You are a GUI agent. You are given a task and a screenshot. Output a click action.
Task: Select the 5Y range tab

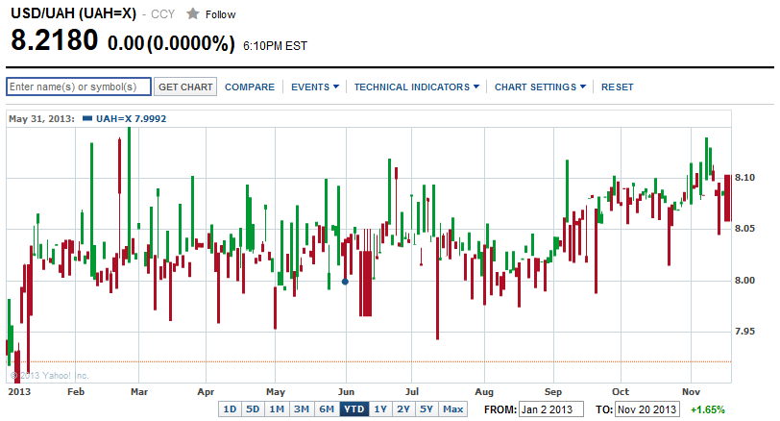(427, 409)
